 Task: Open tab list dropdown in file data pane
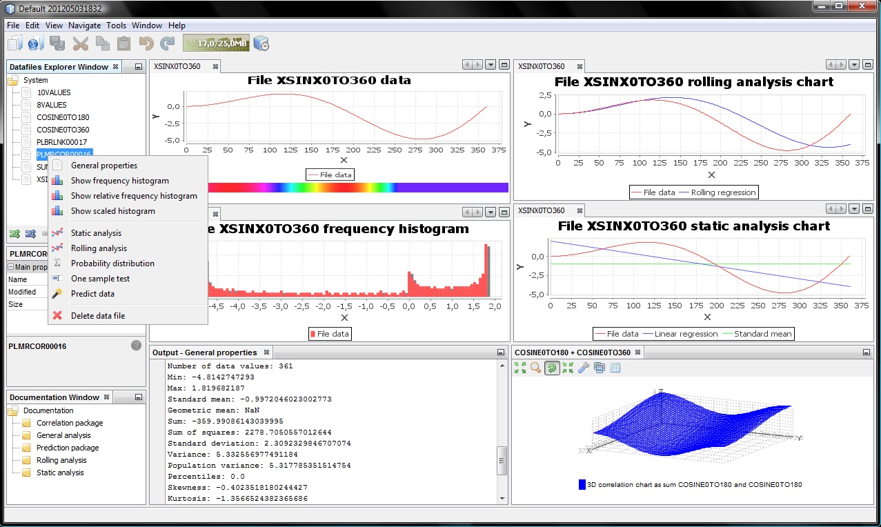[x=491, y=65]
